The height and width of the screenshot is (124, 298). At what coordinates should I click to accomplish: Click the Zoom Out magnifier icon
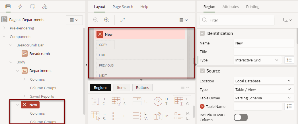(96, 20)
